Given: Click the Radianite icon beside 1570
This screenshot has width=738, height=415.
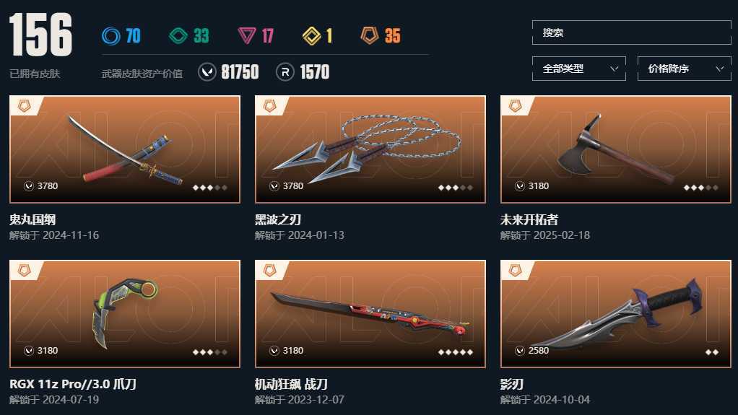Looking at the screenshot, I should [x=285, y=72].
